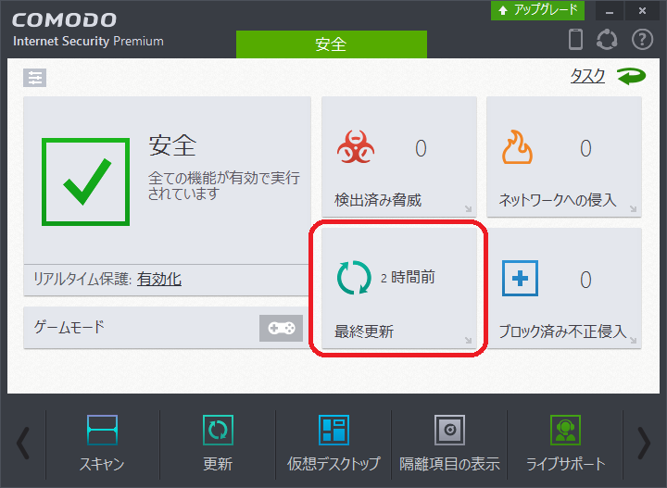Open the help question mark icon

(x=642, y=40)
